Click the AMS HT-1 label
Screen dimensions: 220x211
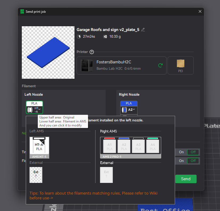coord(39,157)
